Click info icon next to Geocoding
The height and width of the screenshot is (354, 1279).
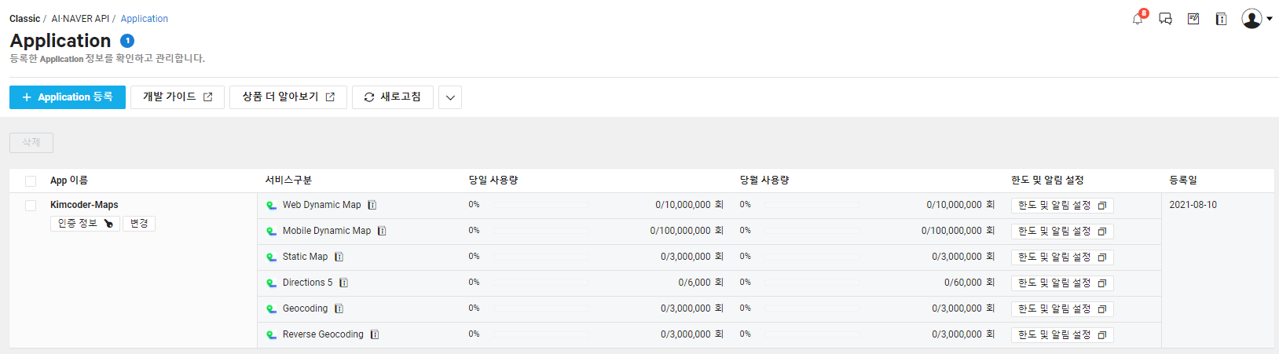pyautogui.click(x=339, y=308)
